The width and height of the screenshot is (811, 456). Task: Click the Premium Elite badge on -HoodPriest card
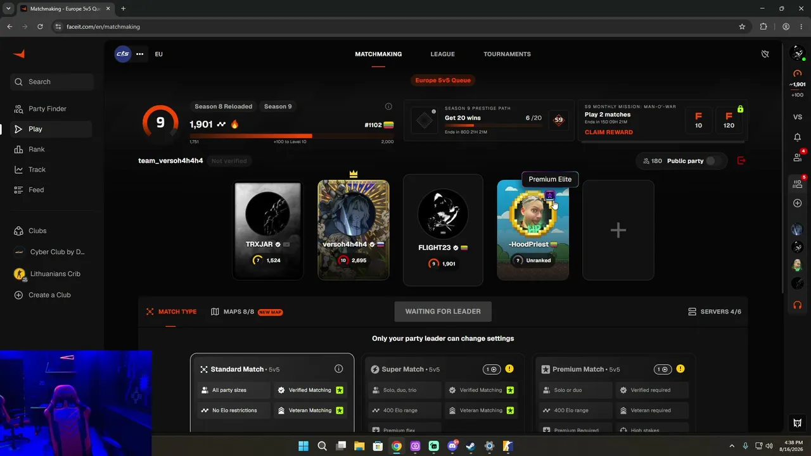point(550,195)
